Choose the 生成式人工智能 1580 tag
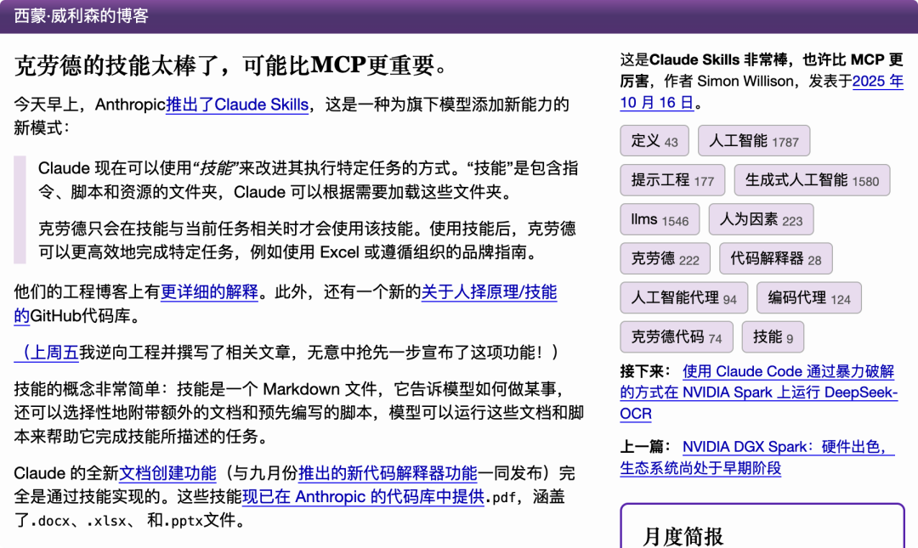Screen dimensions: 918x548 pos(811,180)
